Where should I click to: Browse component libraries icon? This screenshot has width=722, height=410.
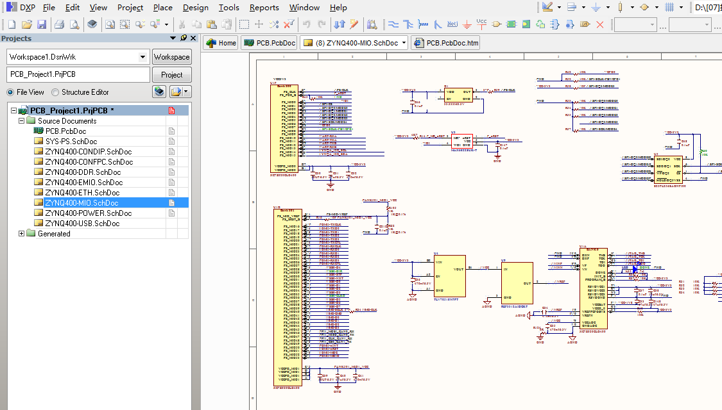(372, 24)
